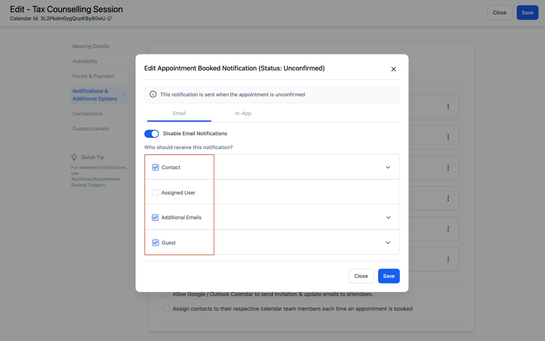Open the first three-dot menu behind the modal
The width and height of the screenshot is (545, 341).
(x=448, y=106)
